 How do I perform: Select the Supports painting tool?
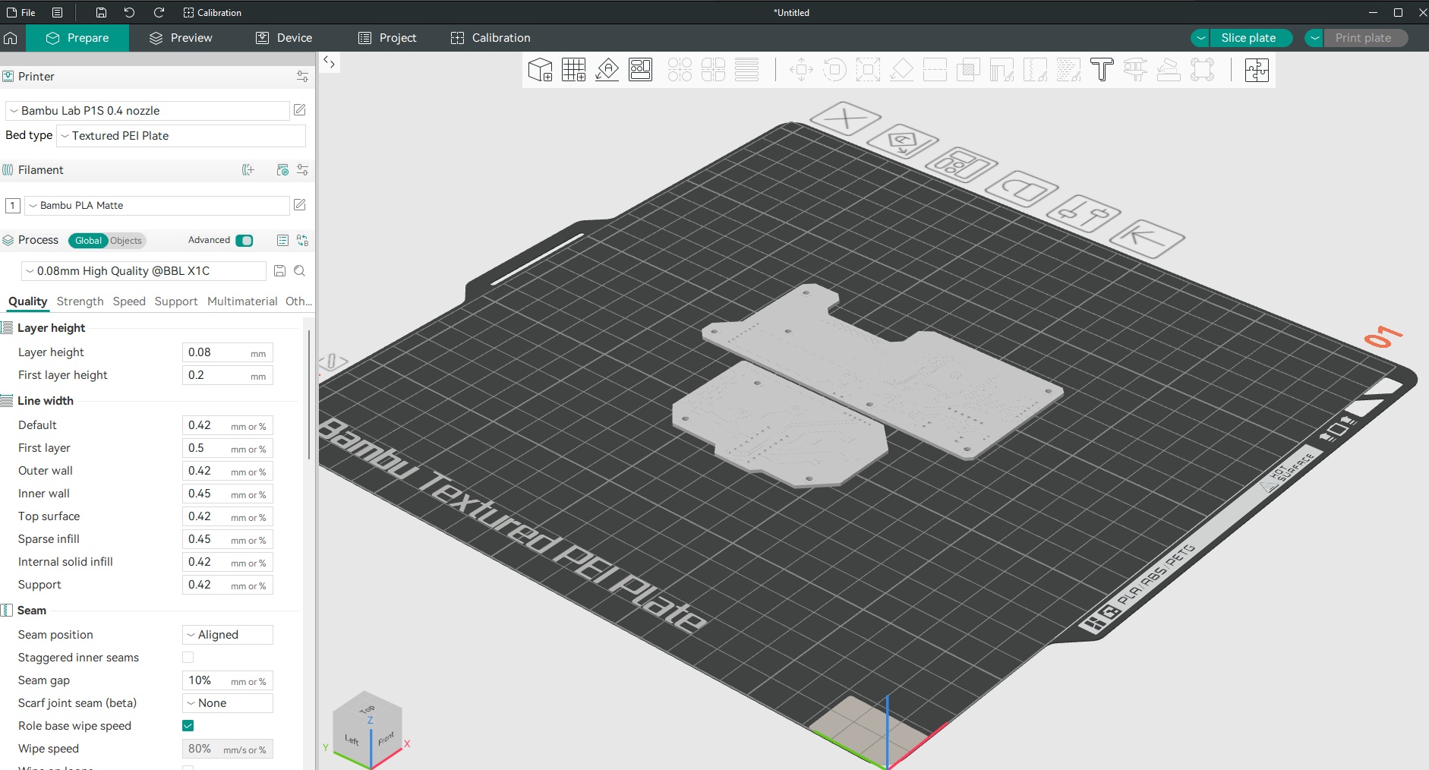1002,70
